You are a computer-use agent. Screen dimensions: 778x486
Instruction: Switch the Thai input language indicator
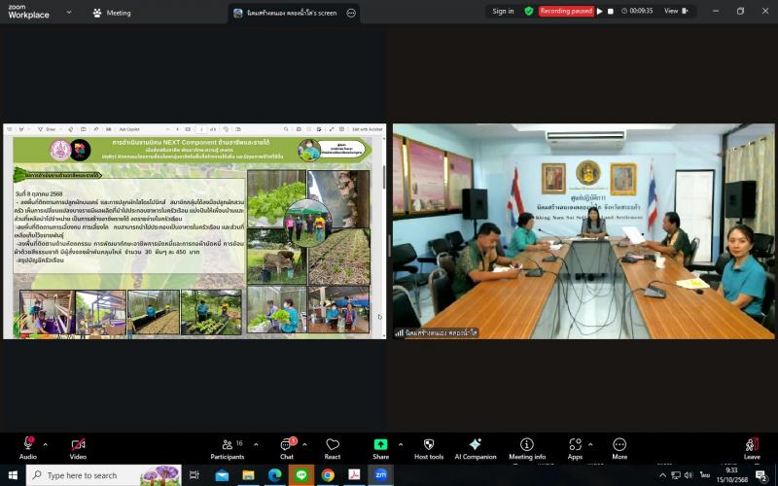point(704,475)
